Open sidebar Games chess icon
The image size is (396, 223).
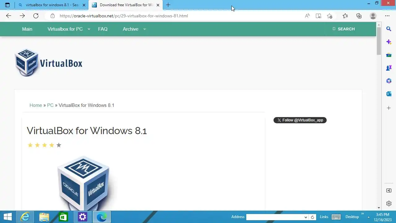(x=389, y=68)
